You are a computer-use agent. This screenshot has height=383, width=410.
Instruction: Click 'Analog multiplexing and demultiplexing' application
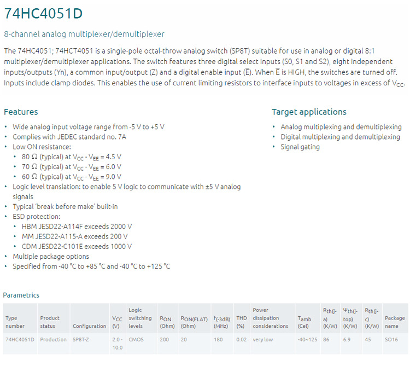[x=341, y=127]
